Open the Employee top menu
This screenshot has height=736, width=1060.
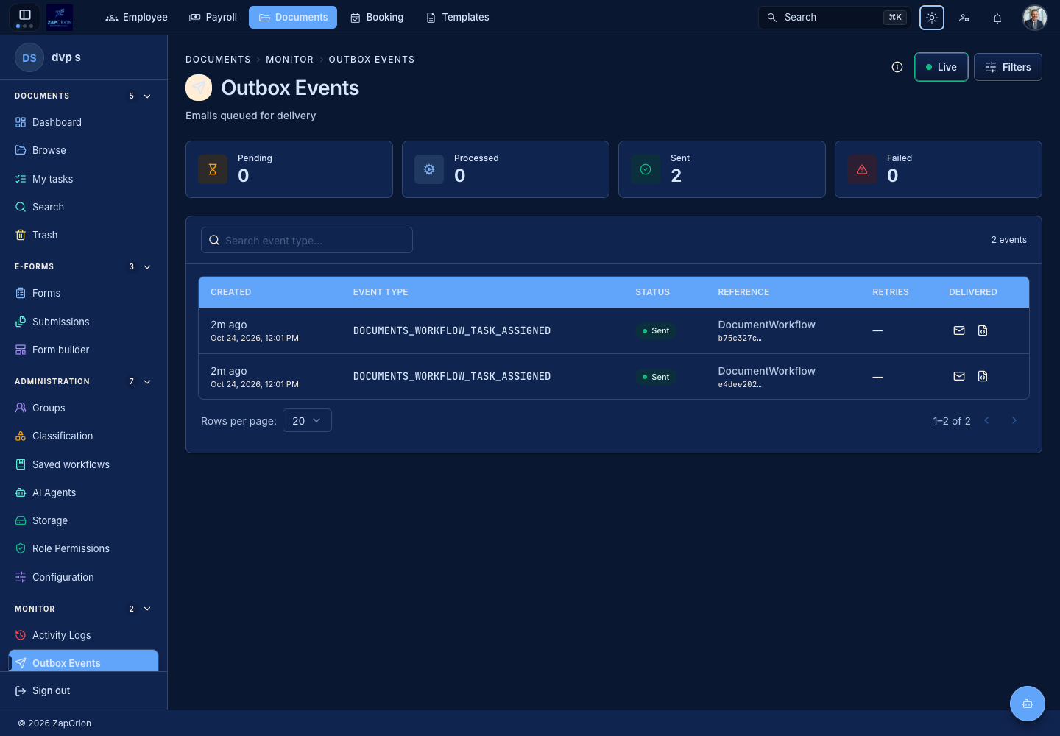pos(136,17)
